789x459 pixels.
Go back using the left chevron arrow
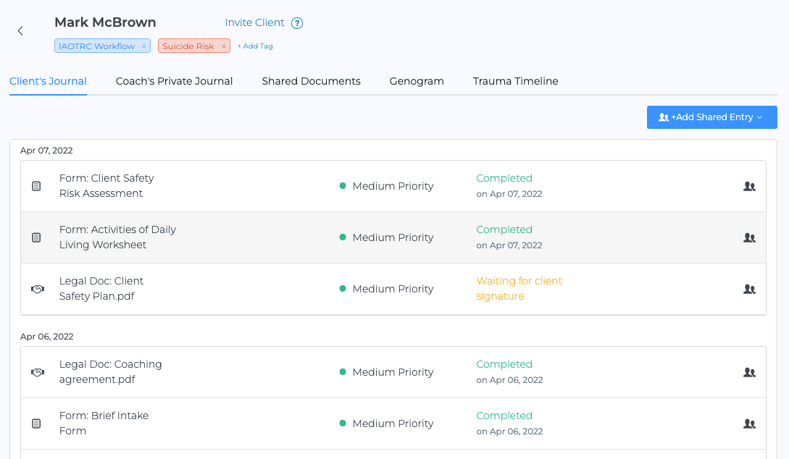coord(20,30)
